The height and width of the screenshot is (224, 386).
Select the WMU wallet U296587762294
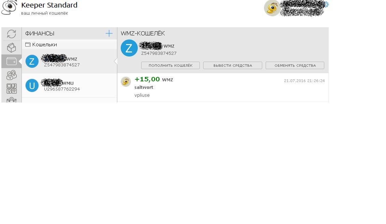coord(70,85)
